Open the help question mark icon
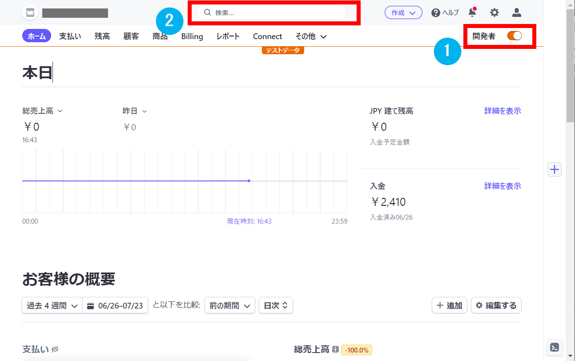Viewport: 575px width, 361px height. tap(436, 12)
